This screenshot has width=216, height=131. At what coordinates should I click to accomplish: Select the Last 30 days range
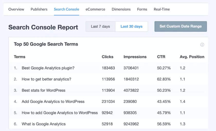(x=132, y=26)
